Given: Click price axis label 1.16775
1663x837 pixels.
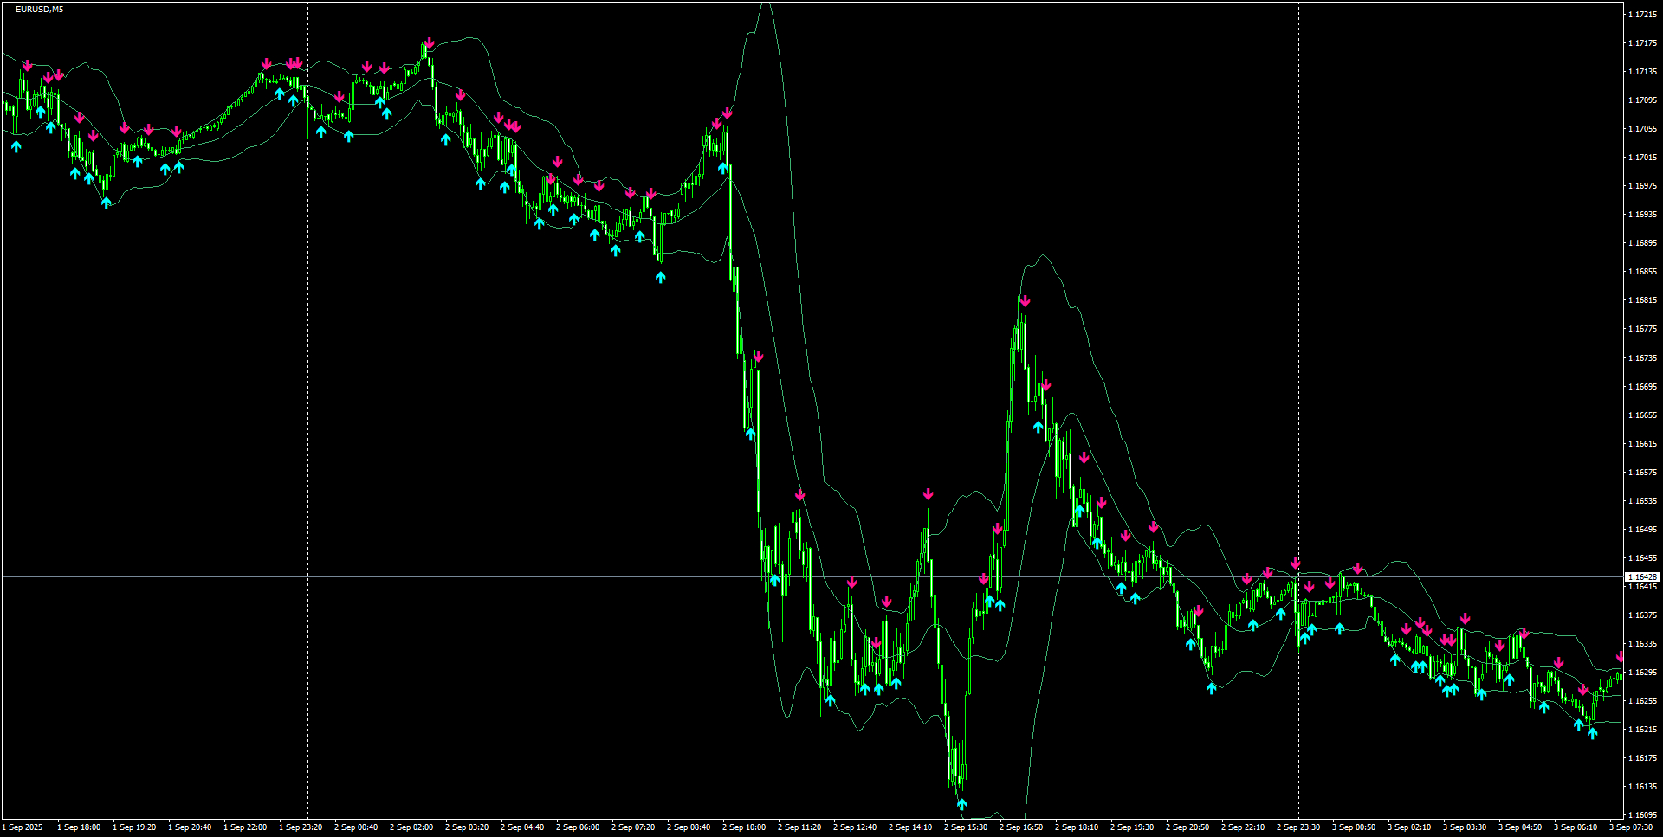Looking at the screenshot, I should click(1642, 329).
